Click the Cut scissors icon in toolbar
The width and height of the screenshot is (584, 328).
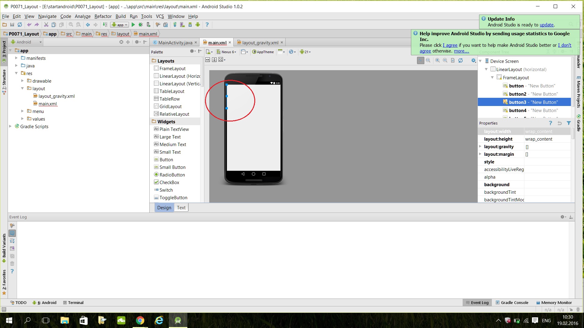click(x=46, y=25)
